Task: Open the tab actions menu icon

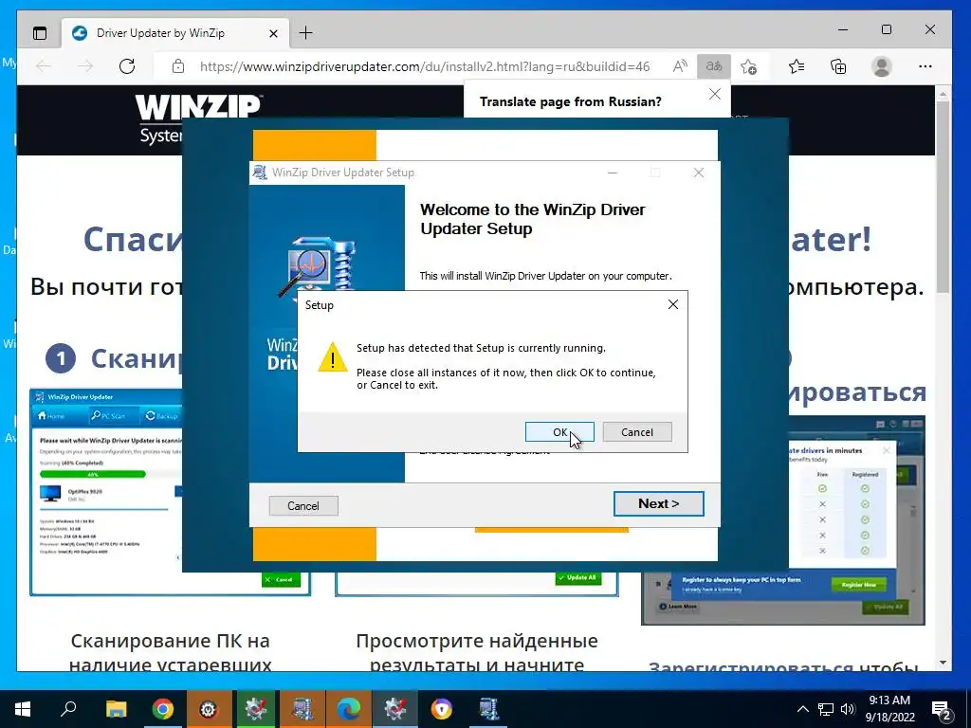Action: 40,33
